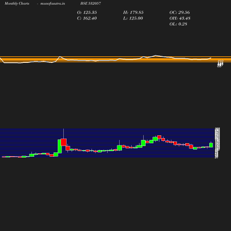Click the last green candle at chart's right end
This screenshot has height=231, width=231.
[x=211, y=145]
